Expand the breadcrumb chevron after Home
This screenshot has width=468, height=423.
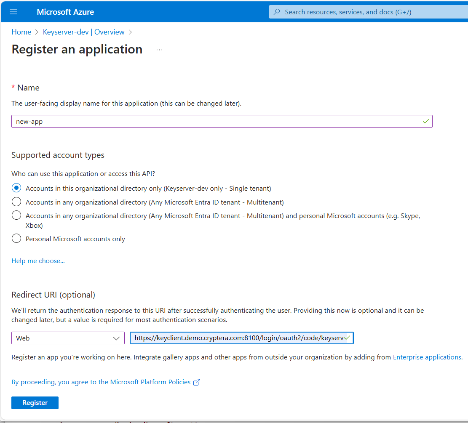click(37, 32)
